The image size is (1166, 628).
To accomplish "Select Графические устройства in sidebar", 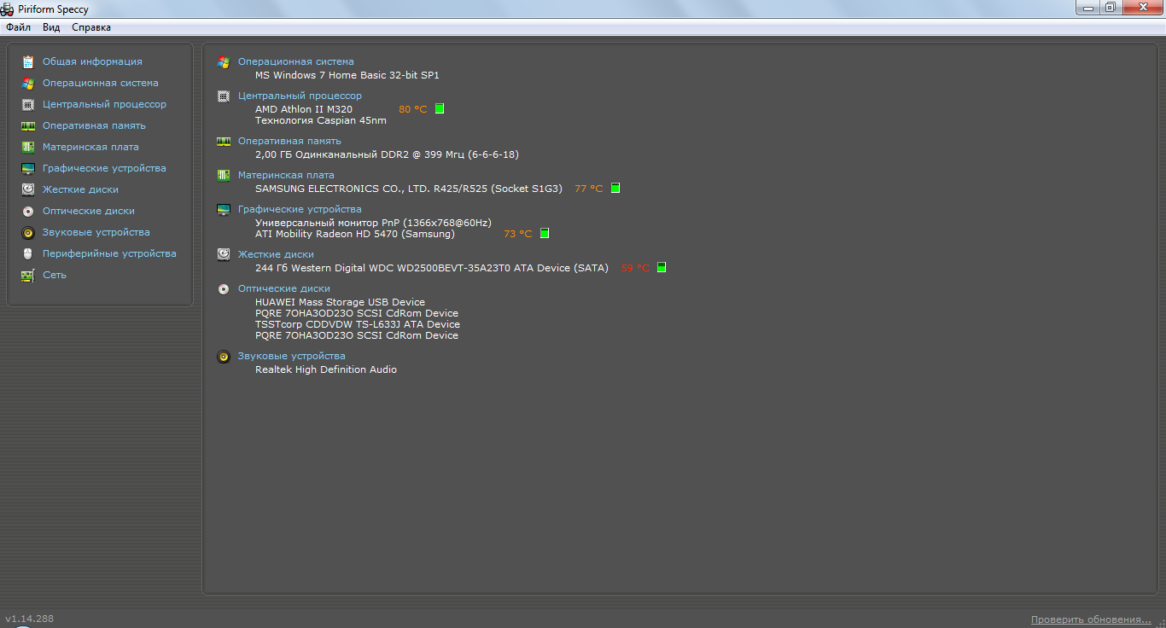I will tap(104, 168).
